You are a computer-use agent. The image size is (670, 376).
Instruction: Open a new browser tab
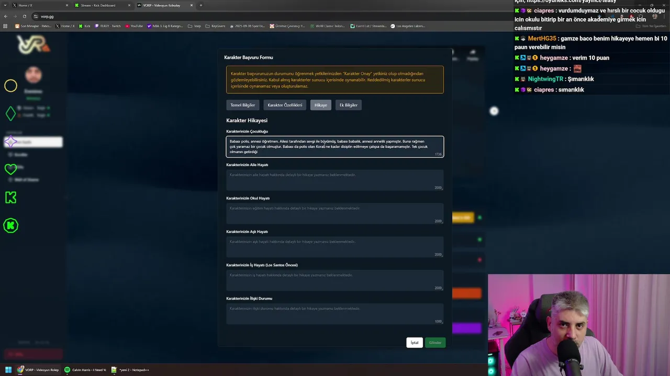[x=201, y=5]
